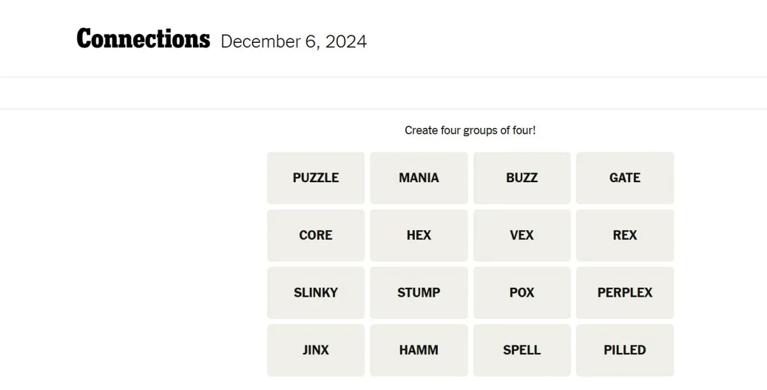Pick the BUZZ tile
767x390 pixels.
(x=522, y=178)
